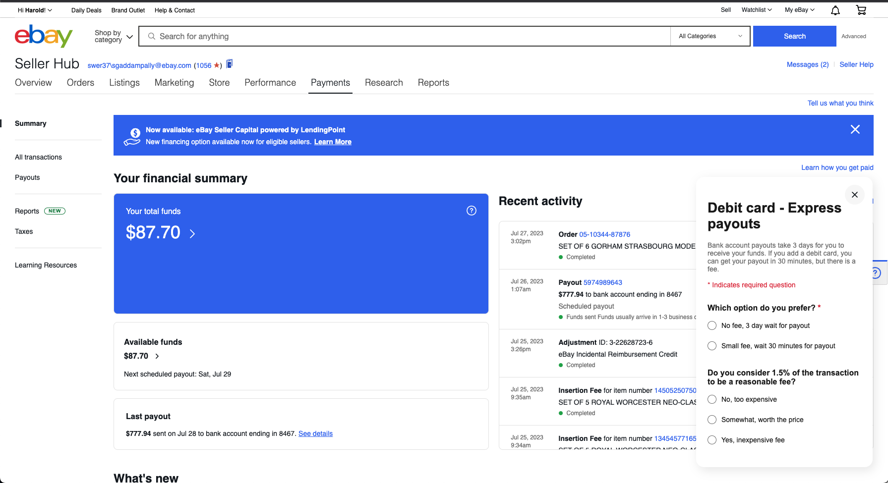The width and height of the screenshot is (888, 483).
Task: Click the chevron next to $87.70 total funds
Action: coord(192,234)
